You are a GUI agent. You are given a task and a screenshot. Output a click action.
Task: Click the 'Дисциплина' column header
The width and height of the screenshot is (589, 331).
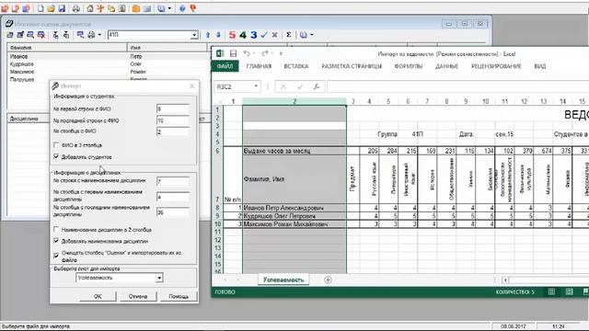[x=29, y=119]
